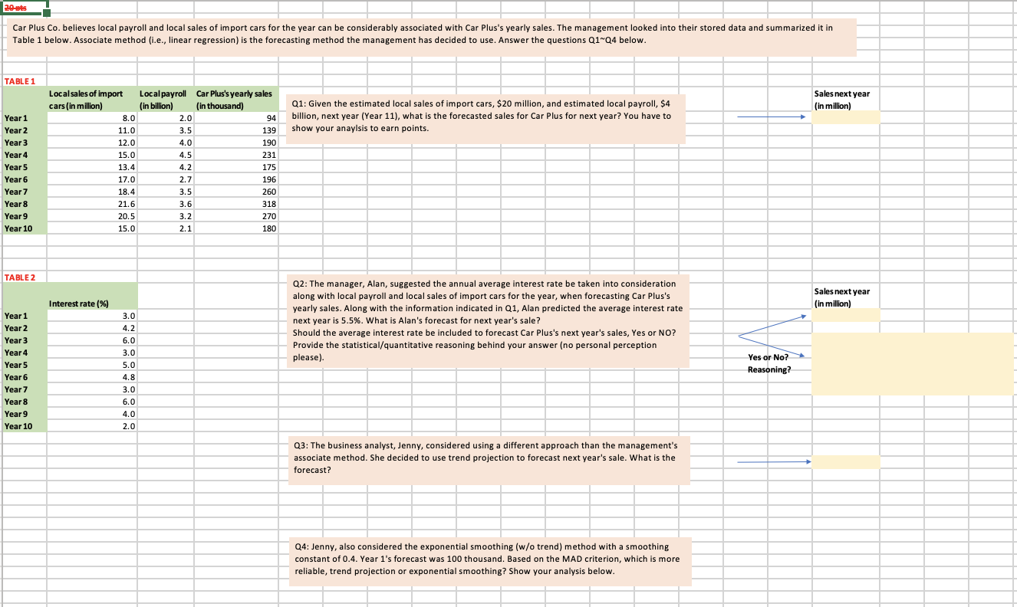Click the "Yes or No?" label cell
Image resolution: width=1017 pixels, height=607 pixels.
pyautogui.click(x=767, y=357)
